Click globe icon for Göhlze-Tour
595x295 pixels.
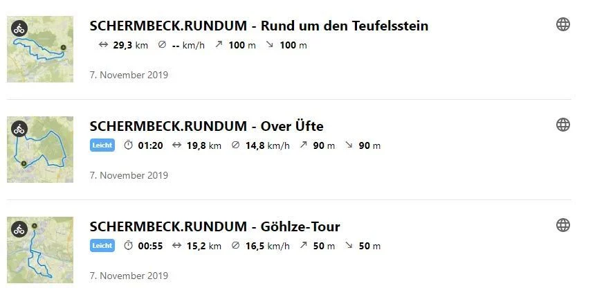tap(563, 225)
